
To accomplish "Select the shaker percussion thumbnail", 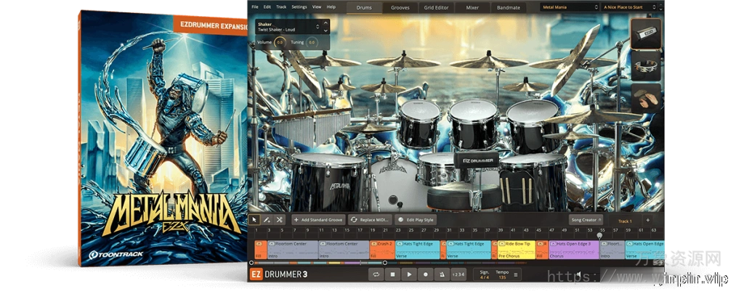I will [646, 34].
